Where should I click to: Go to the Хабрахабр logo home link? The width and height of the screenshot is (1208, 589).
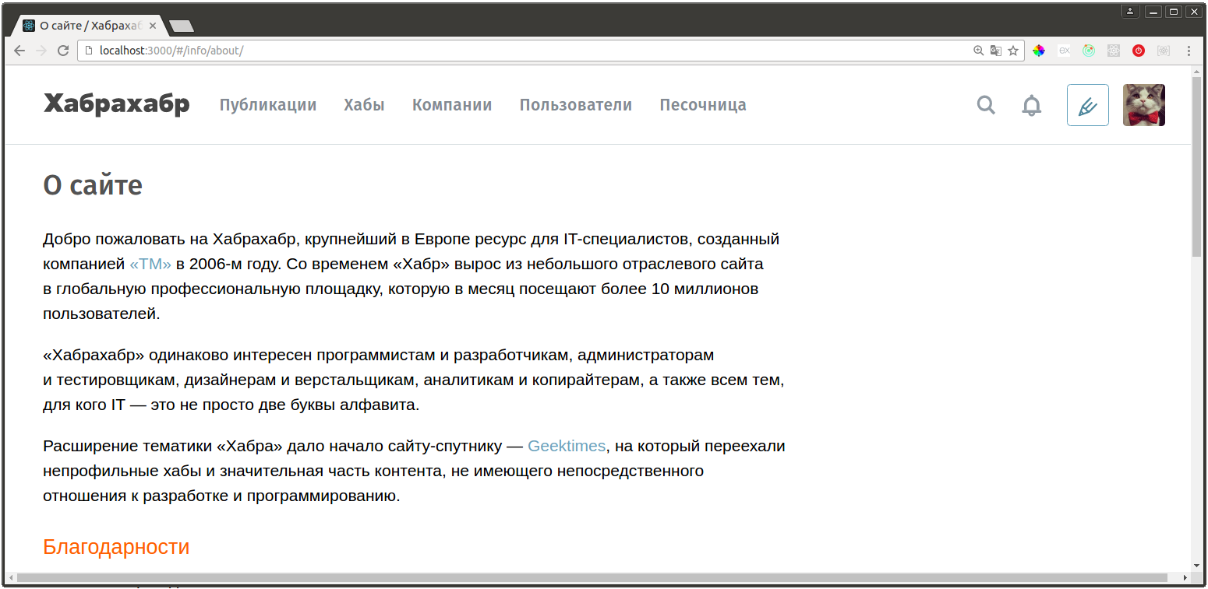[x=116, y=104]
